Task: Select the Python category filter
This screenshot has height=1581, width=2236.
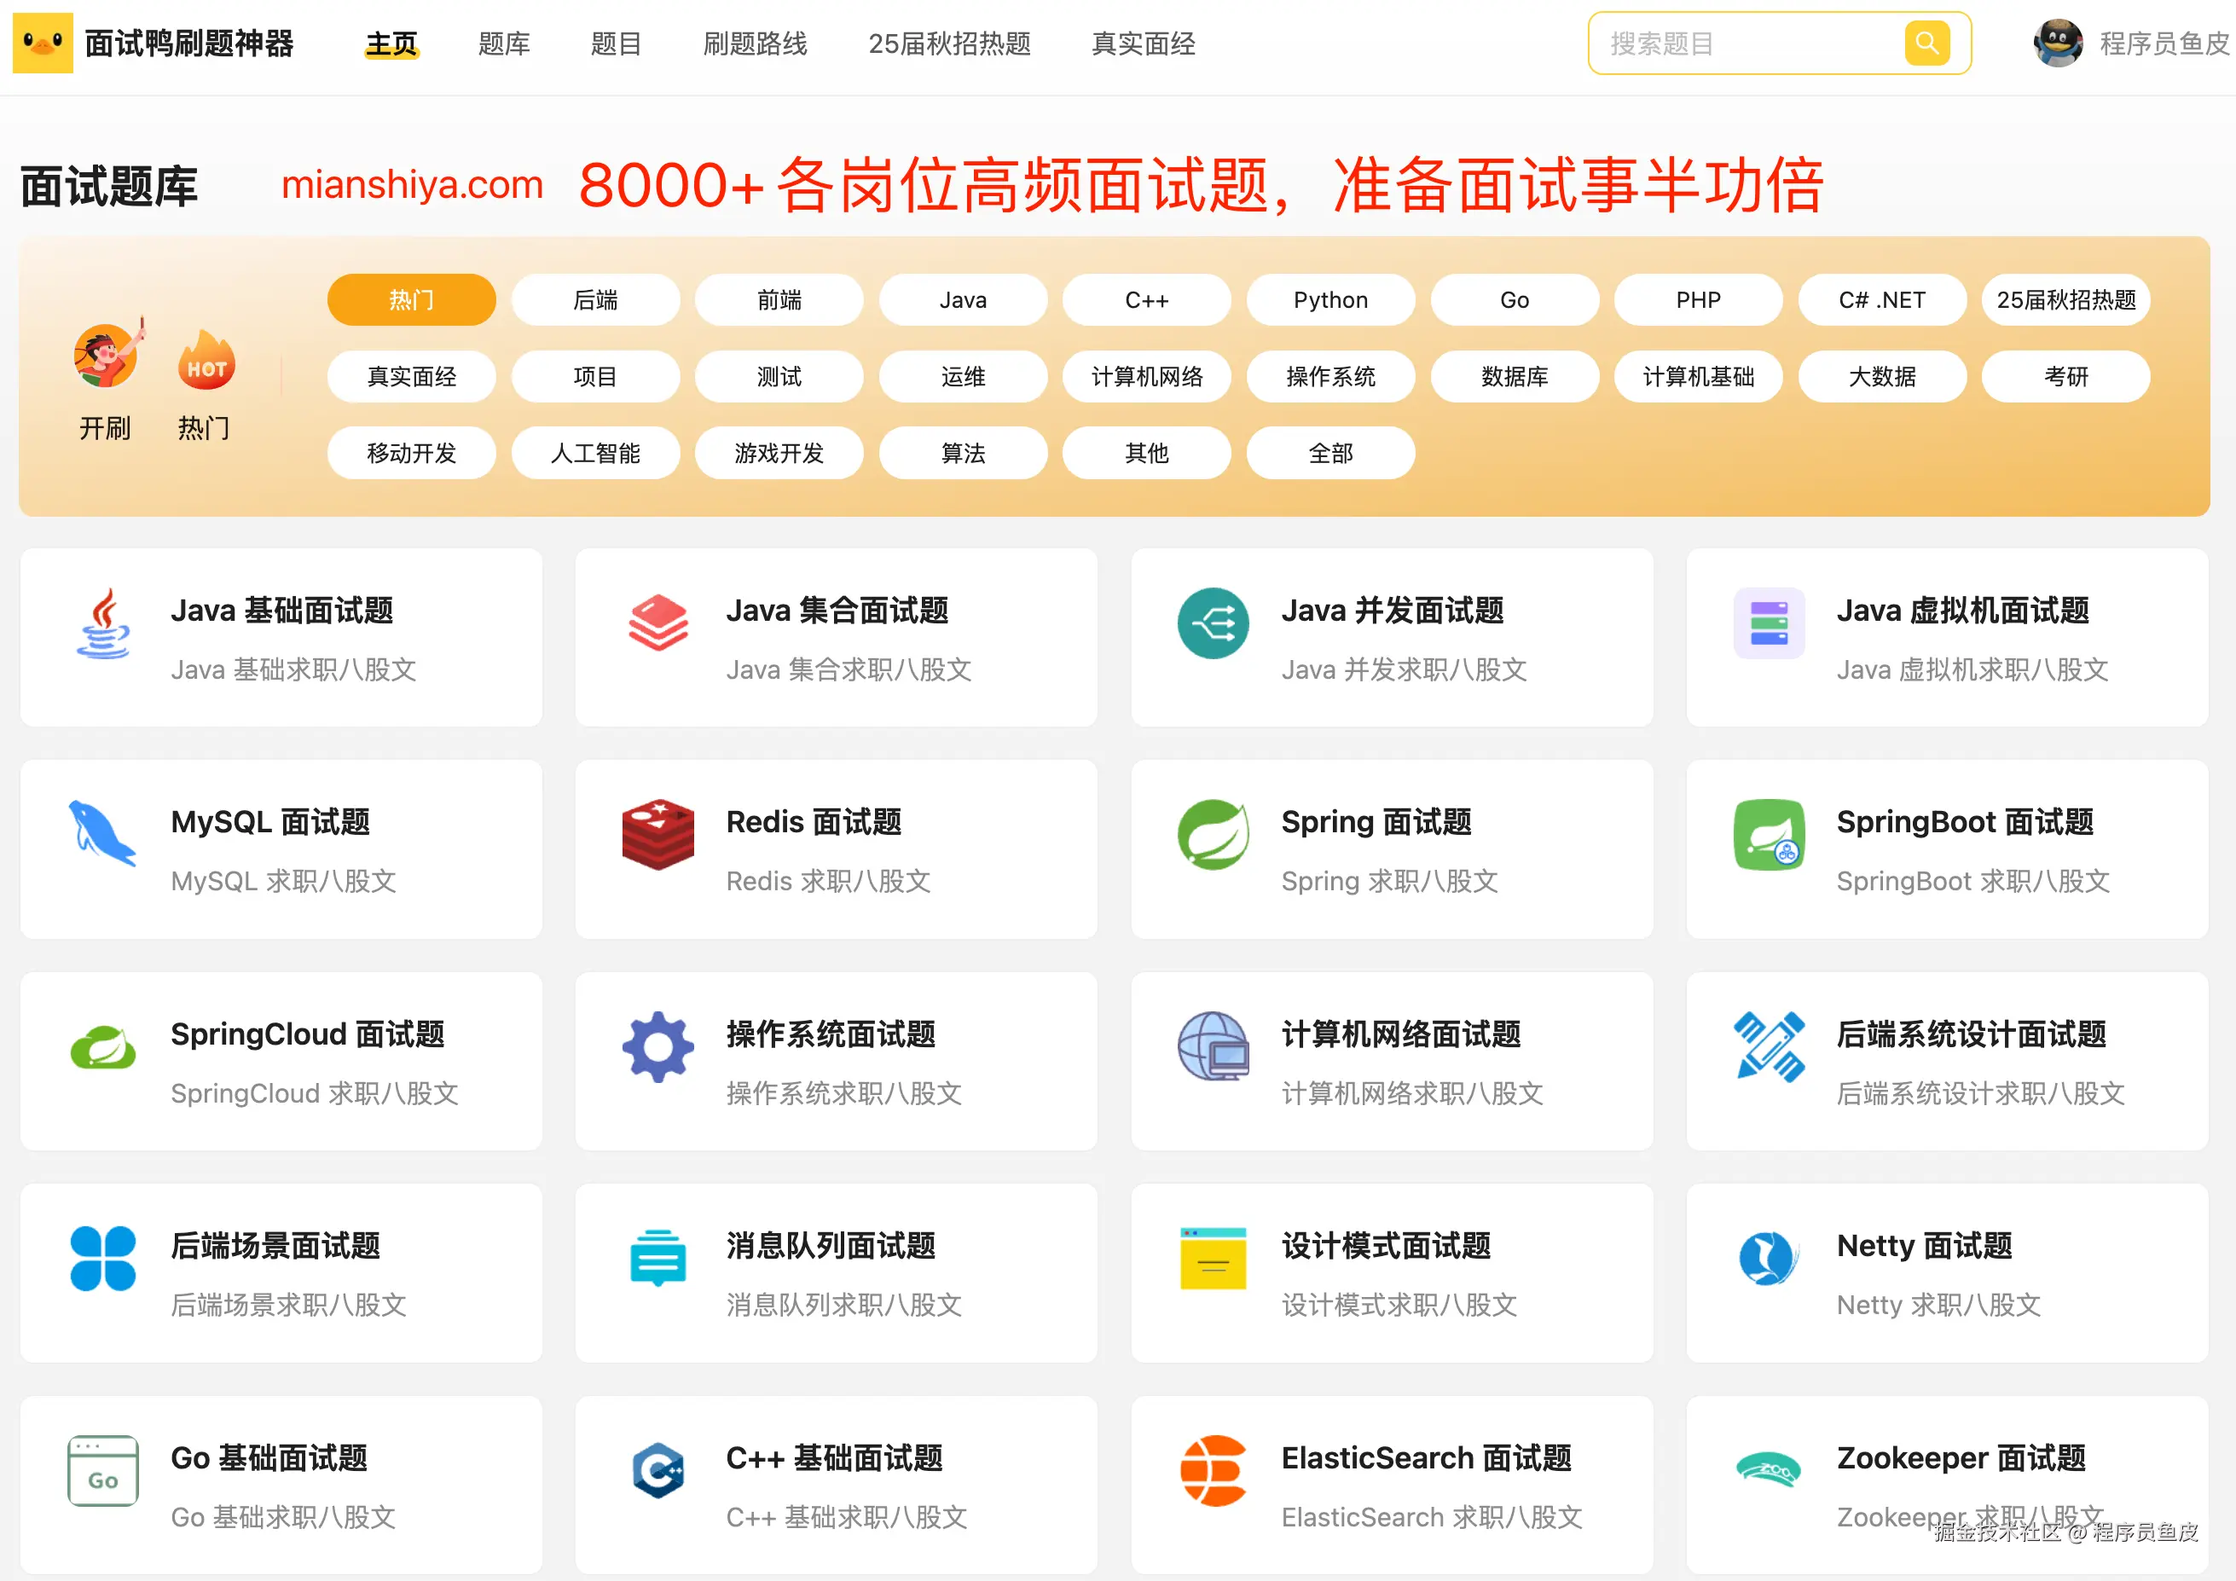Action: tap(1329, 300)
